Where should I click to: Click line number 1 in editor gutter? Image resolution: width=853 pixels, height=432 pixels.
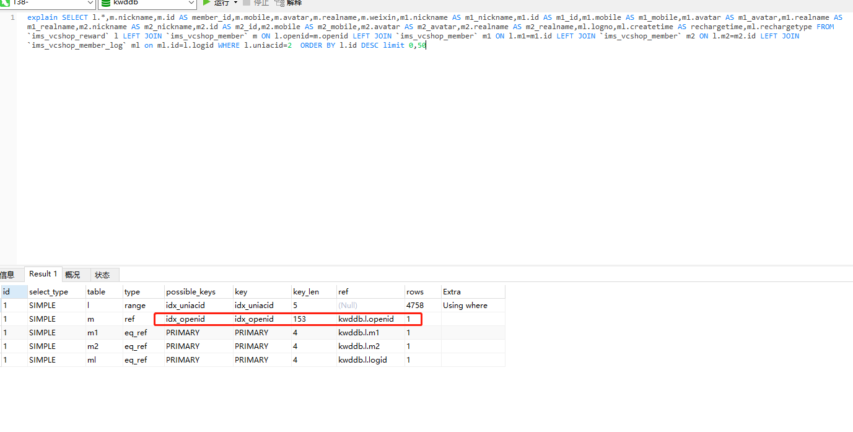12,17
